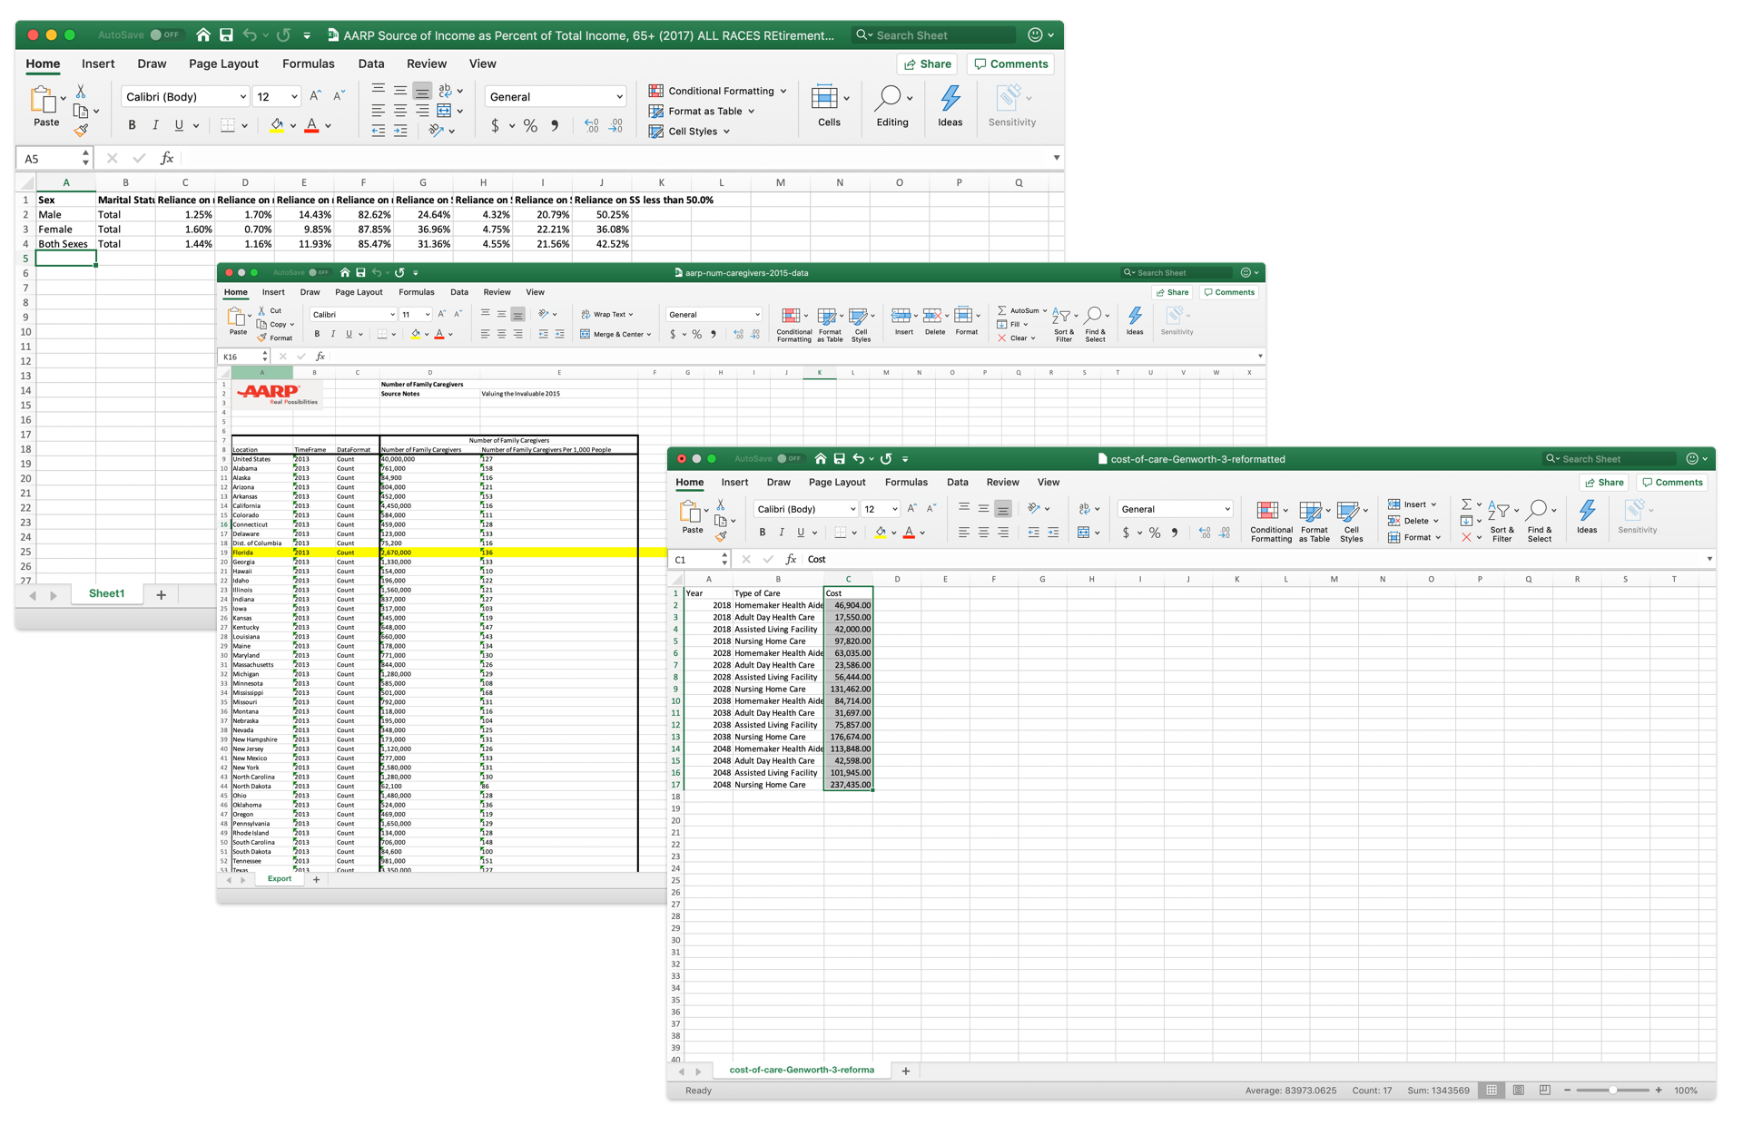The height and width of the screenshot is (1135, 1743).
Task: Open Formulas tab in Source of Income window
Action: (308, 64)
